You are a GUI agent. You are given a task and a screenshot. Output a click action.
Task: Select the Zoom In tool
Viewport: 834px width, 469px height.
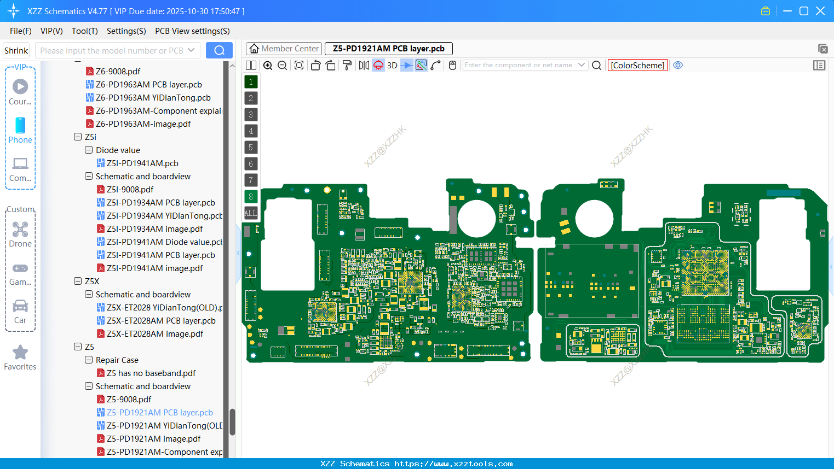pos(268,65)
